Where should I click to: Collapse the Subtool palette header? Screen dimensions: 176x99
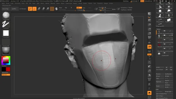(x=158, y=29)
